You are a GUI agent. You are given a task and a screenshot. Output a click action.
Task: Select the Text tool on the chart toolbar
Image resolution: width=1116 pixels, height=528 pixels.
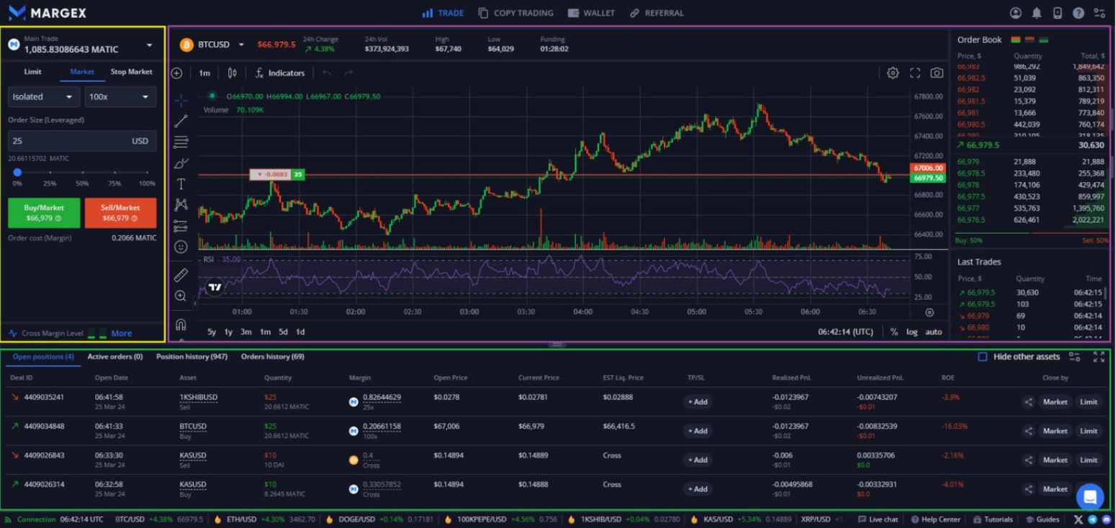point(180,183)
